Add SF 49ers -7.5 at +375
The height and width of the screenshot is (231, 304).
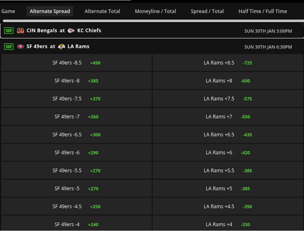click(x=76, y=99)
